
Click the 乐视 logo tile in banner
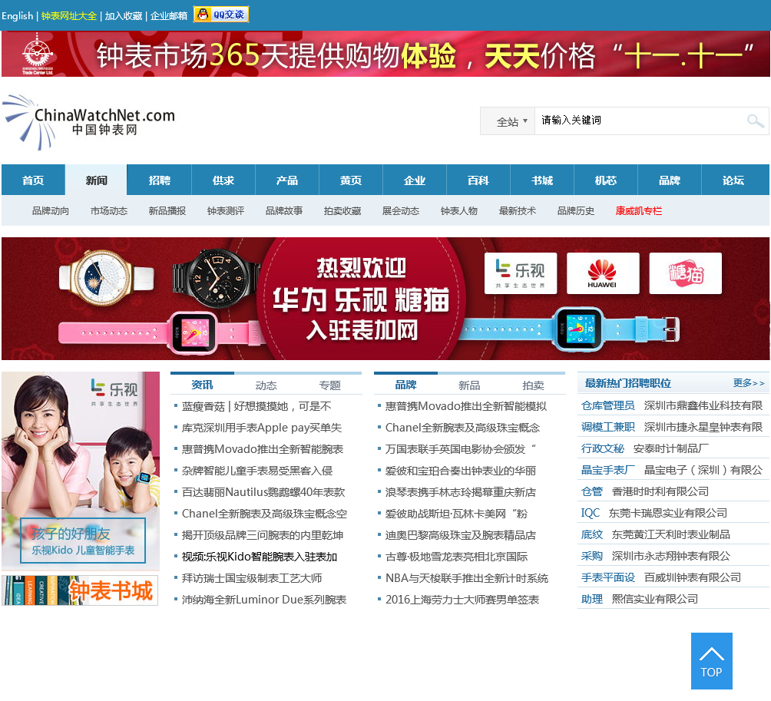pos(520,273)
